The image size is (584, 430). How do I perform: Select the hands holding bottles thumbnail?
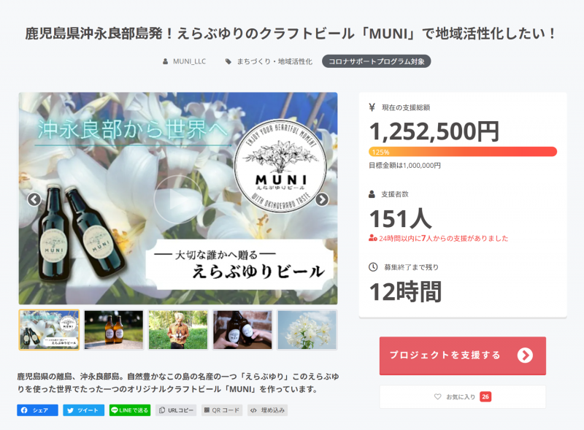tap(242, 330)
